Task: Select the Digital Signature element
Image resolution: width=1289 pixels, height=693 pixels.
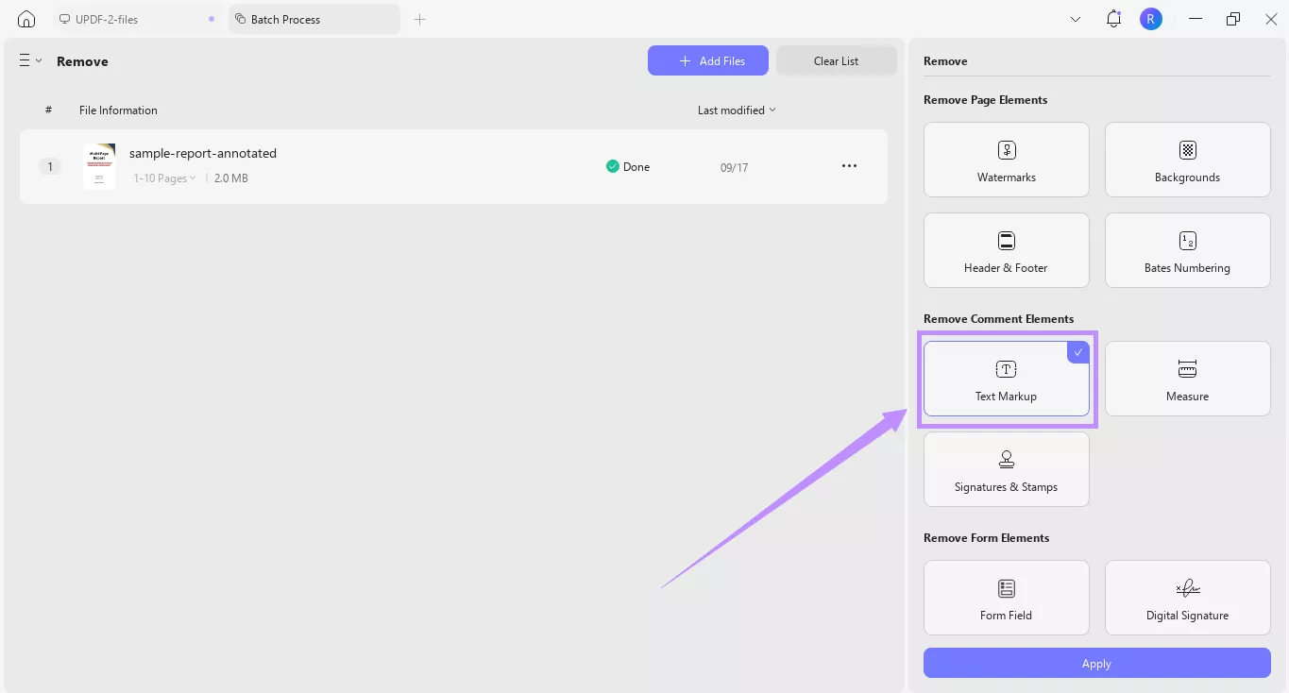Action: point(1187,597)
